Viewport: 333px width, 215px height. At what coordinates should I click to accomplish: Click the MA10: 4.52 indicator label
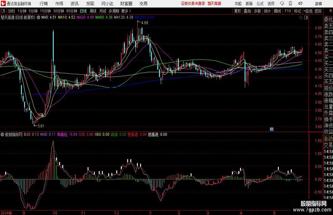pos(67,17)
